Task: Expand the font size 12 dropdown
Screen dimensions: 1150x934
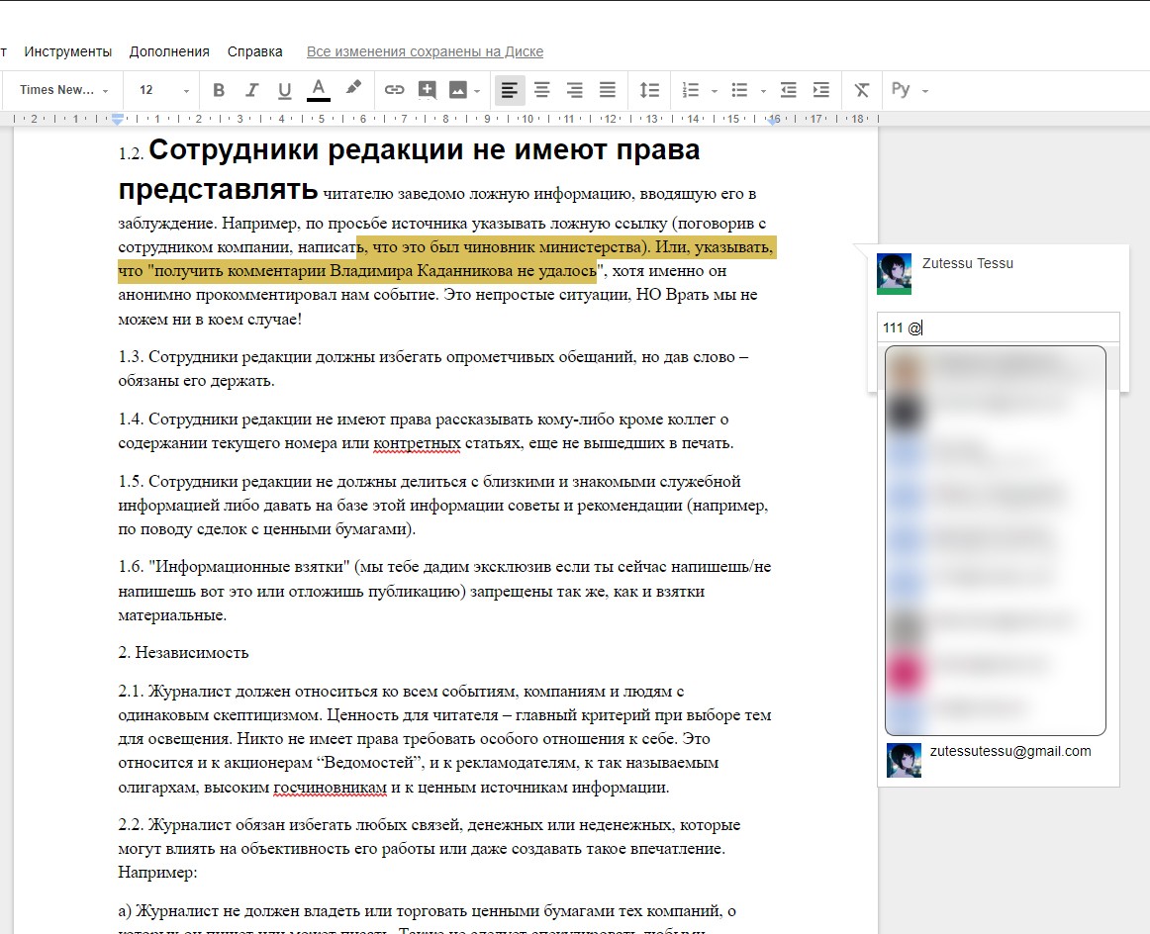Action: click(163, 90)
